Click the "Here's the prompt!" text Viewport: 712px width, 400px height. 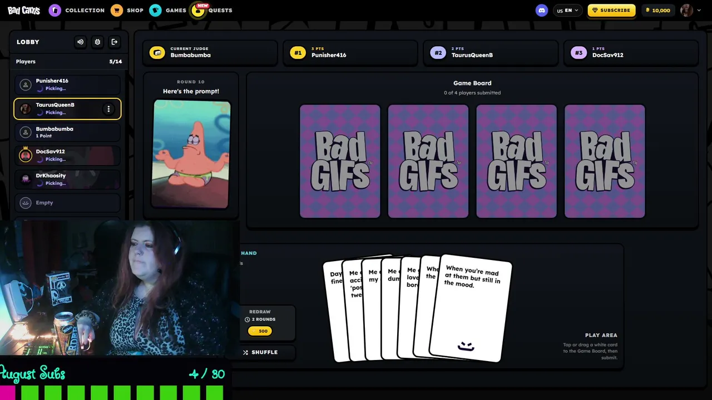(x=191, y=91)
